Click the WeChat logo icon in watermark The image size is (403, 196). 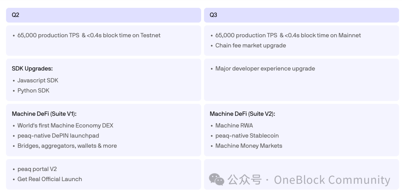point(216,179)
